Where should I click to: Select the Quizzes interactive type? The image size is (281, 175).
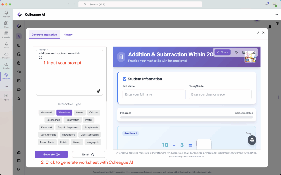click(x=94, y=113)
